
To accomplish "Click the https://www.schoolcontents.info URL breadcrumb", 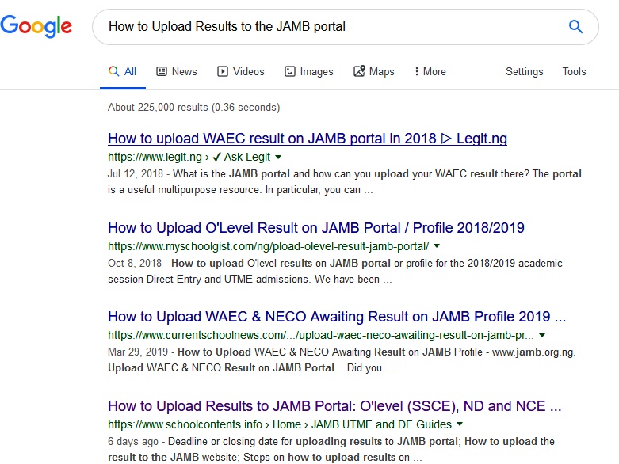I will 185,424.
